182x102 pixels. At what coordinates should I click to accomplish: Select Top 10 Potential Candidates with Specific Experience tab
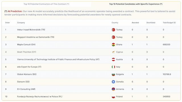tap(136, 4)
